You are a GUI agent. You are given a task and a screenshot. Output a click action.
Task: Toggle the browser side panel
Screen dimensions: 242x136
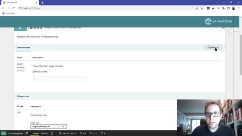point(228,8)
